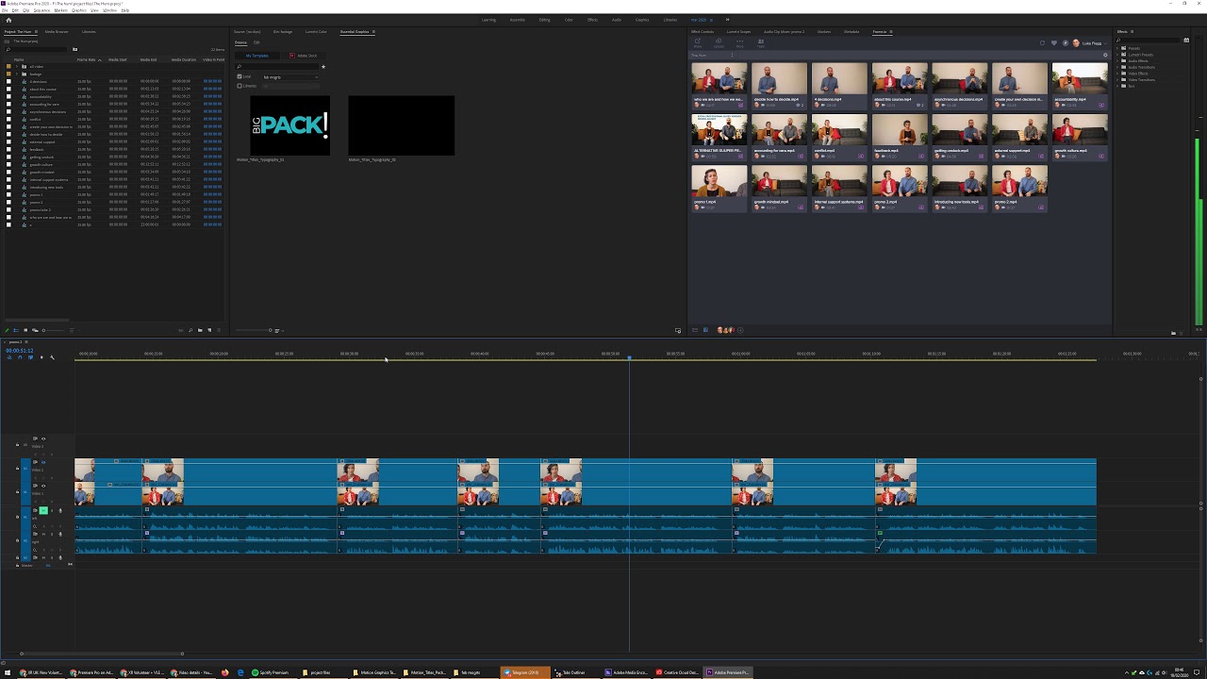The width and height of the screenshot is (1207, 679).
Task: Expand Presets folder in Effects panel
Action: 1117,48
